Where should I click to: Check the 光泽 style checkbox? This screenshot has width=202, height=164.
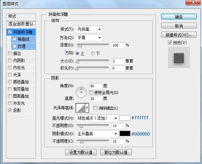10,74
